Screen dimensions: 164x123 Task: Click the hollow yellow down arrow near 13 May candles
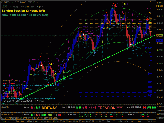tap(51, 64)
